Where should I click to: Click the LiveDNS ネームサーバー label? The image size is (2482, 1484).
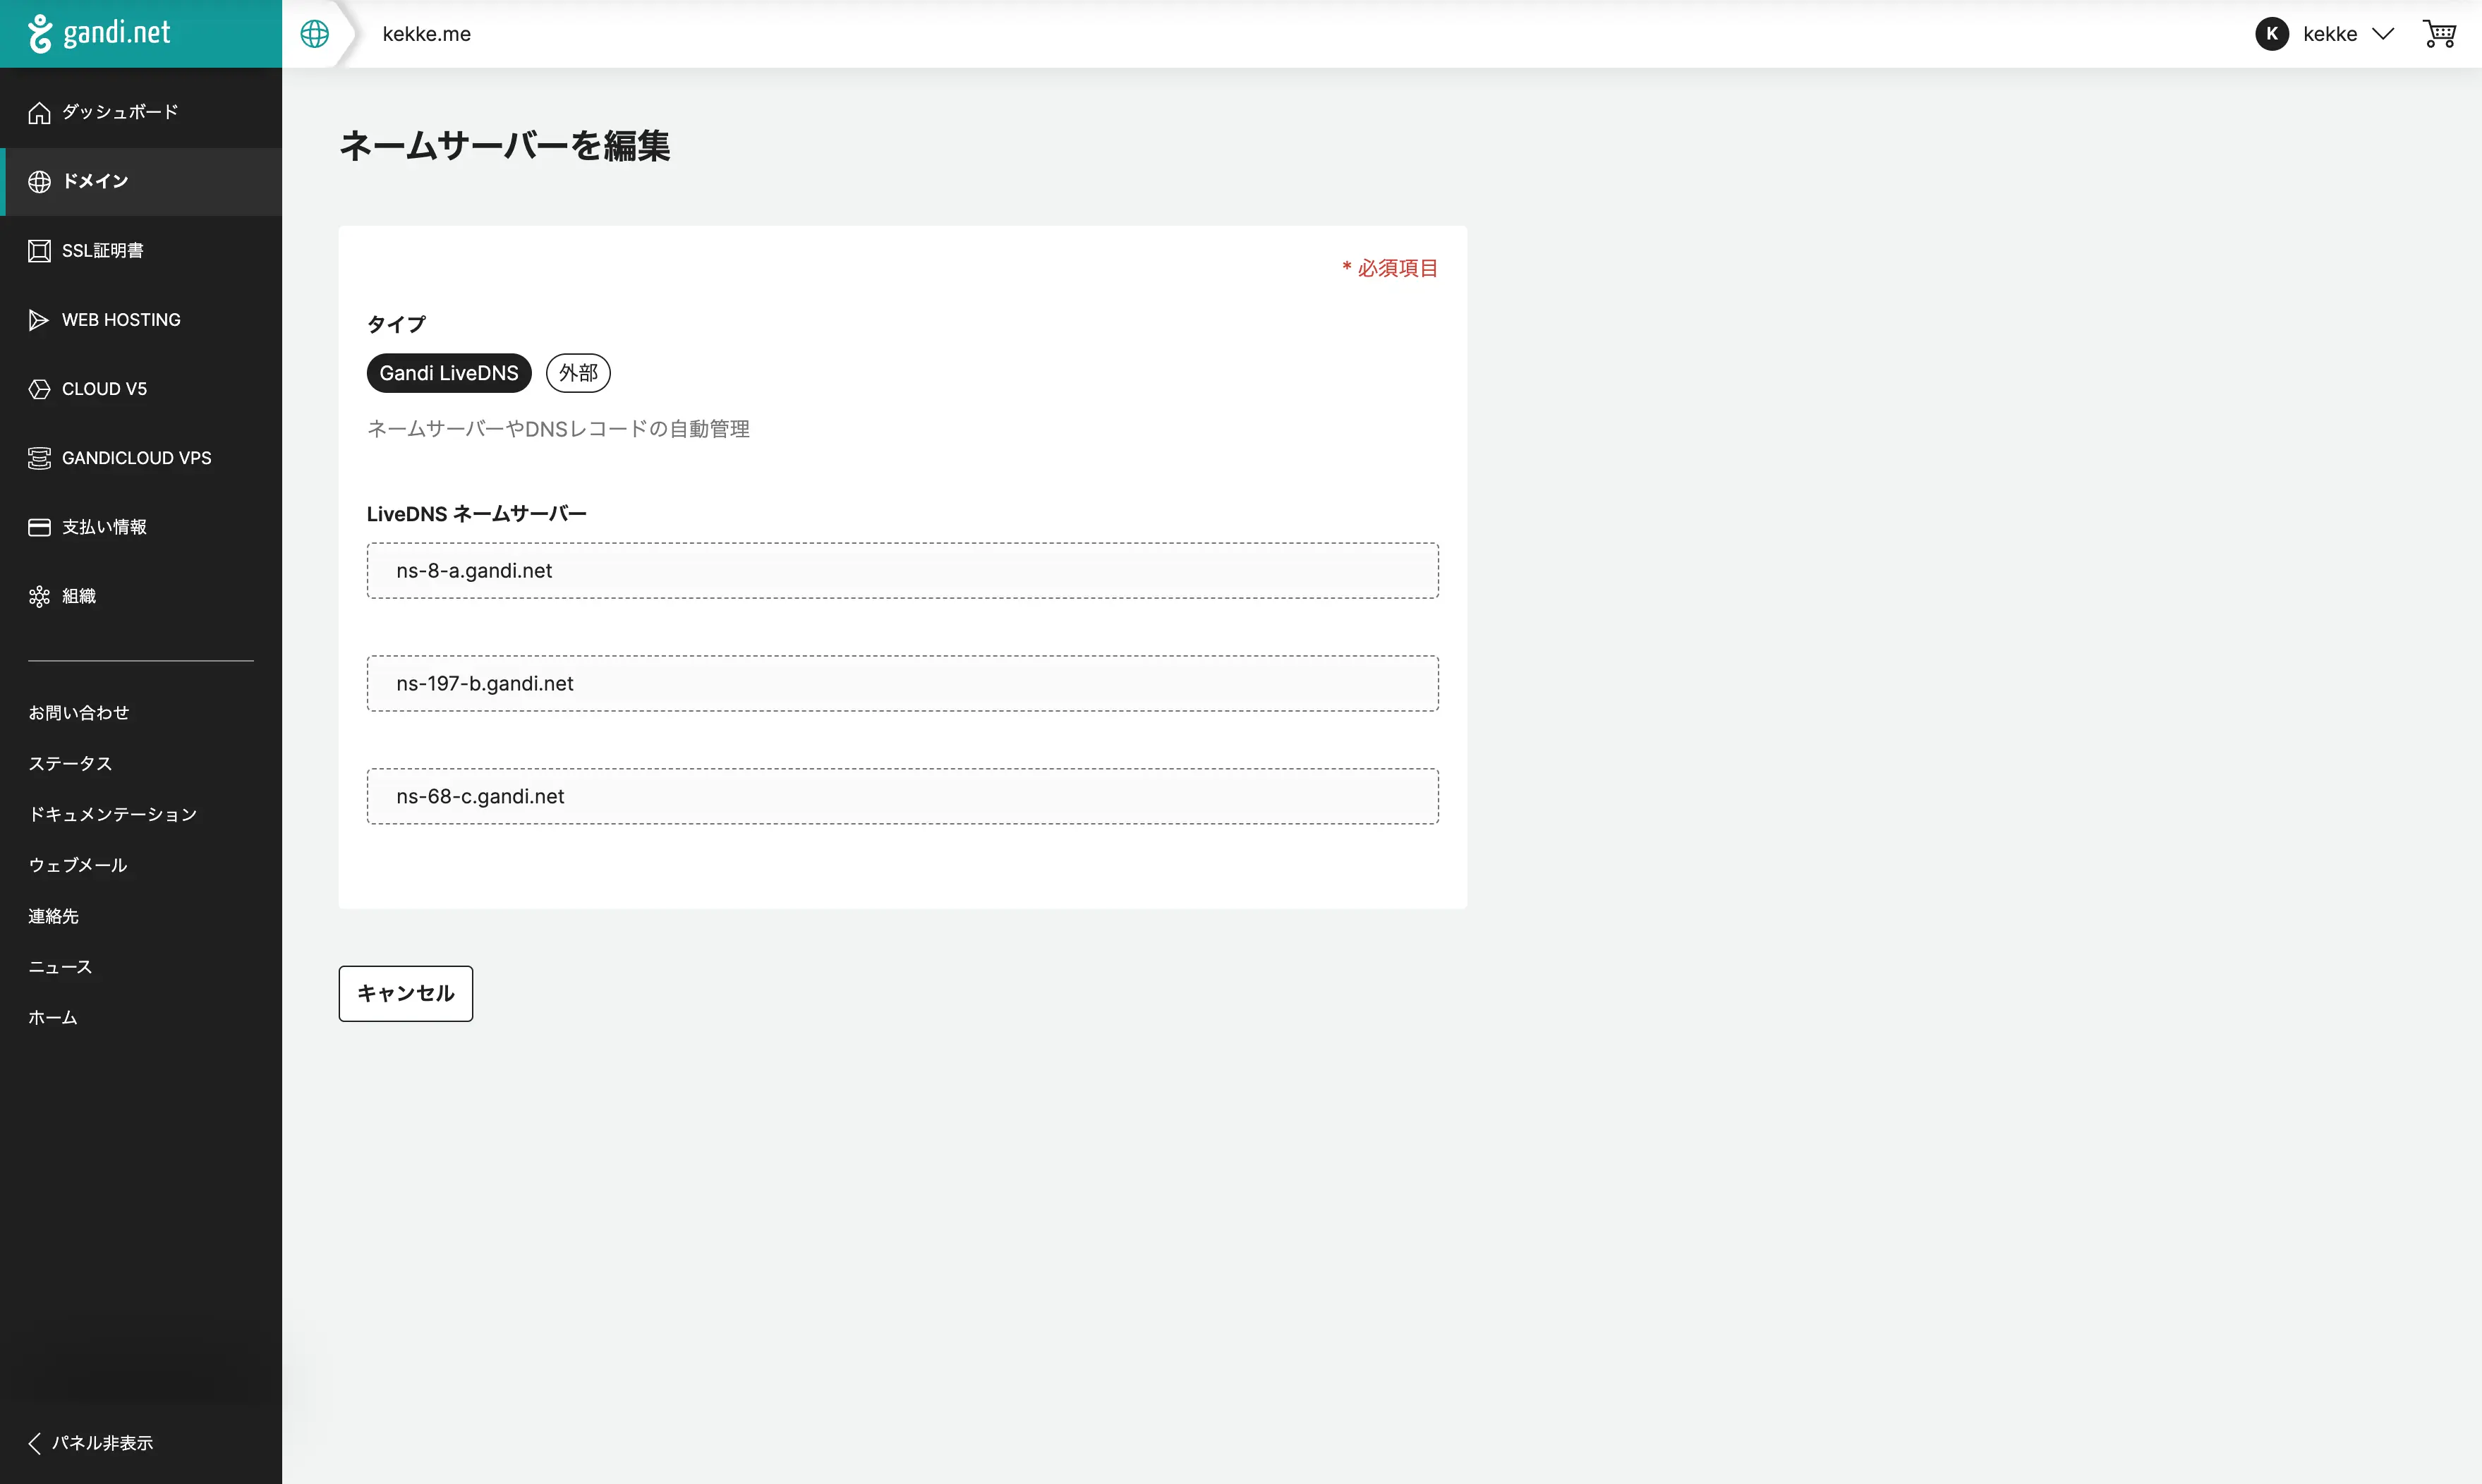[477, 514]
